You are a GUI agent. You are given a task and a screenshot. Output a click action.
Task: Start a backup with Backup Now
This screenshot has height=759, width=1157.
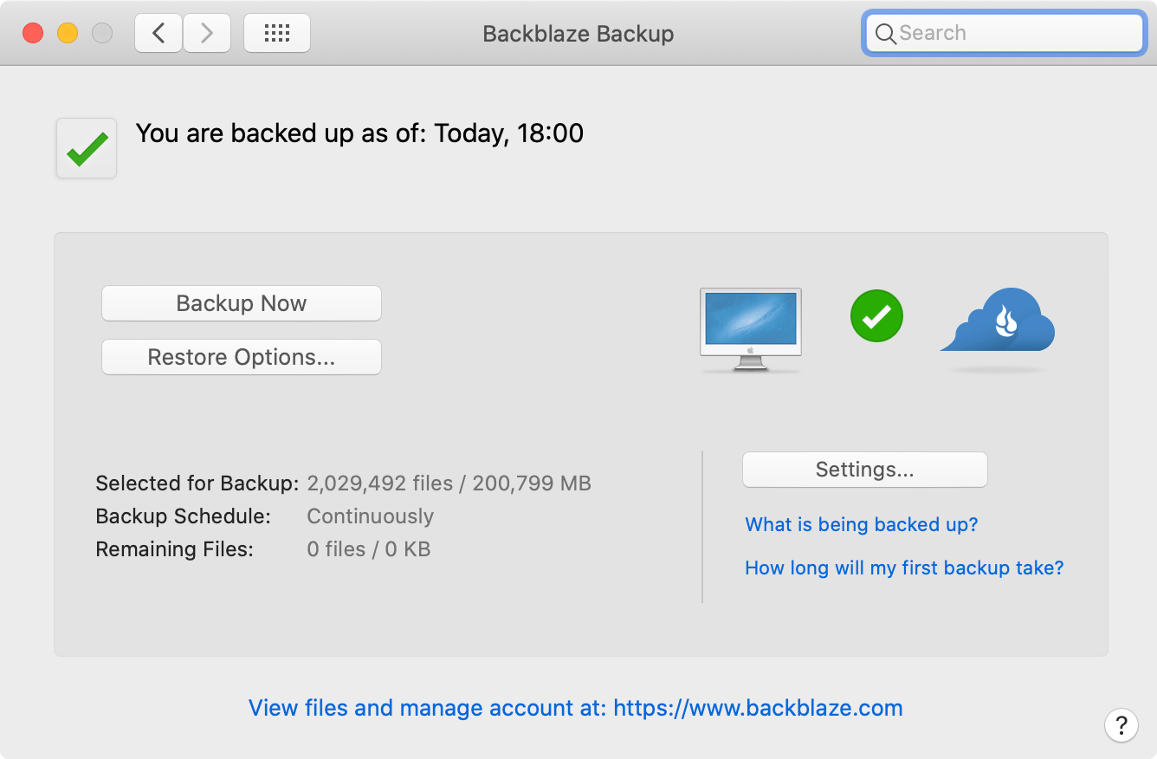click(x=241, y=303)
